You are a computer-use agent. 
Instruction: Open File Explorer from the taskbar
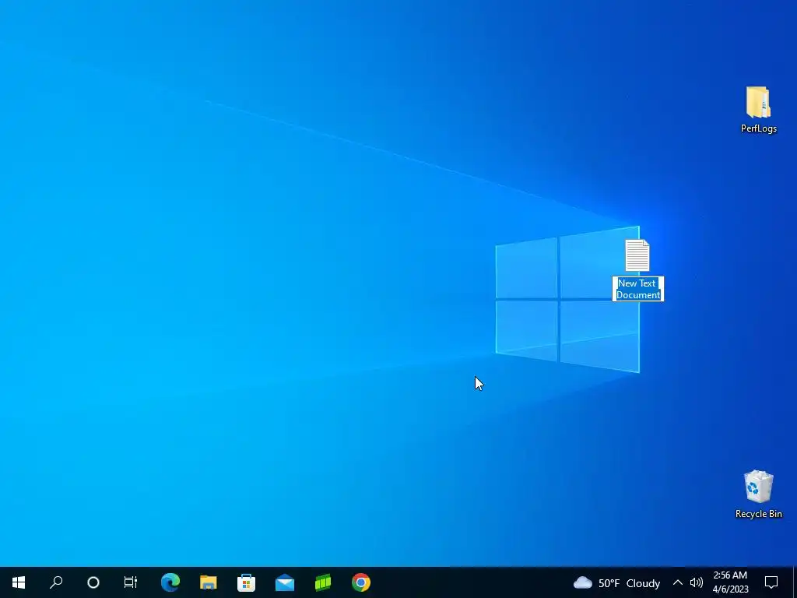(x=208, y=582)
